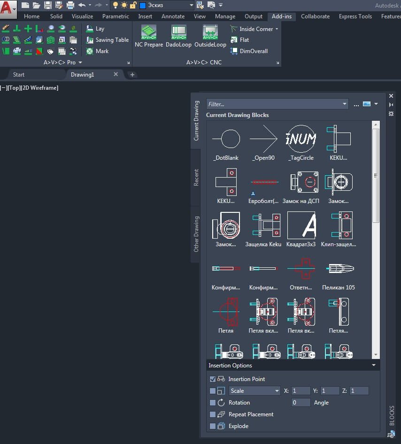
Task: Enable the Explode checkbox
Action: [213, 426]
